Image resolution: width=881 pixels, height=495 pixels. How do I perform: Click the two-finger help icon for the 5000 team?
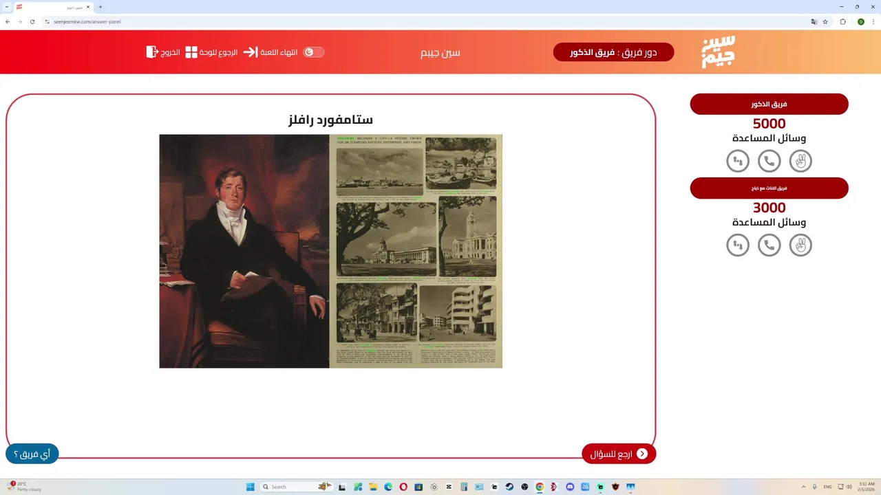pyautogui.click(x=800, y=161)
